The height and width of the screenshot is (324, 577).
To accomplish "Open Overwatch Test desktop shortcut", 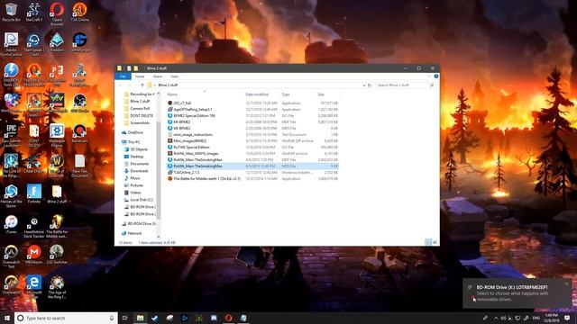I will point(11,256).
